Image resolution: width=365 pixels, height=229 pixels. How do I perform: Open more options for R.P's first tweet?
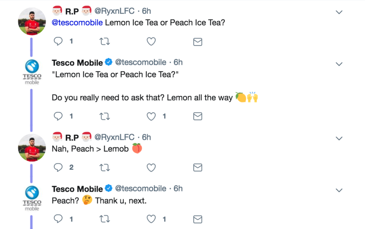[339, 12]
